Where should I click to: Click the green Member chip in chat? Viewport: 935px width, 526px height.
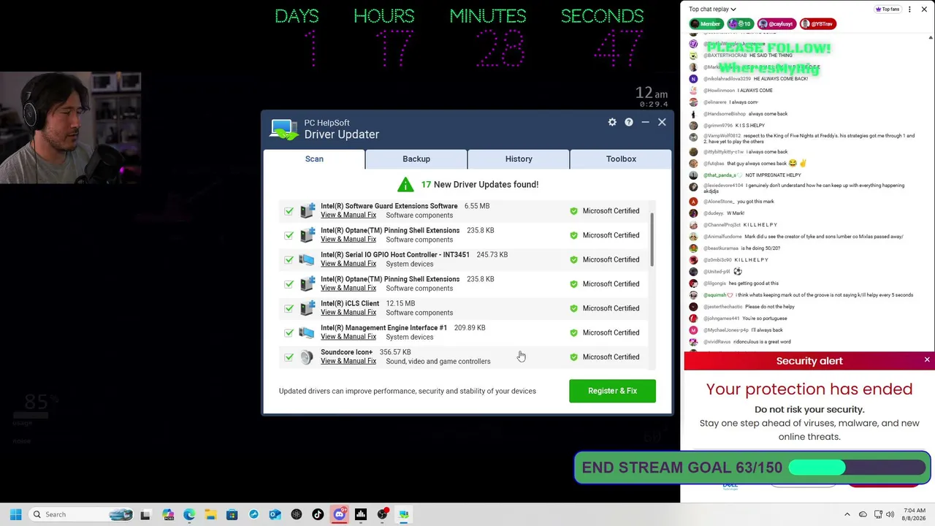pyautogui.click(x=706, y=24)
